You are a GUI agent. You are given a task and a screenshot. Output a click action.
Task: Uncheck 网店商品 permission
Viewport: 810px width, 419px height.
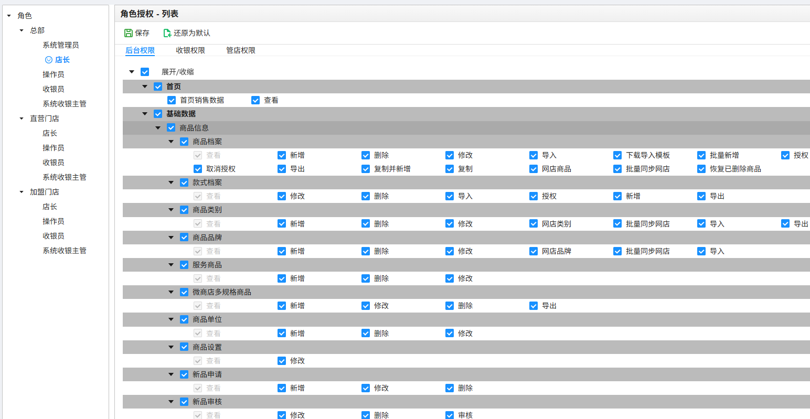534,169
